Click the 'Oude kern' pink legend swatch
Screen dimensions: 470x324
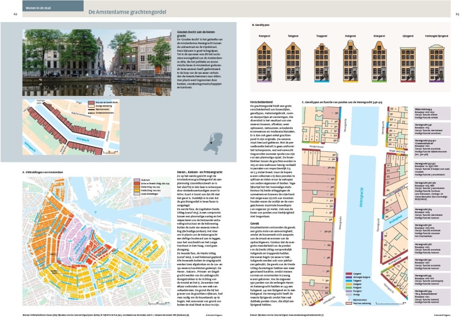(x=137, y=180)
